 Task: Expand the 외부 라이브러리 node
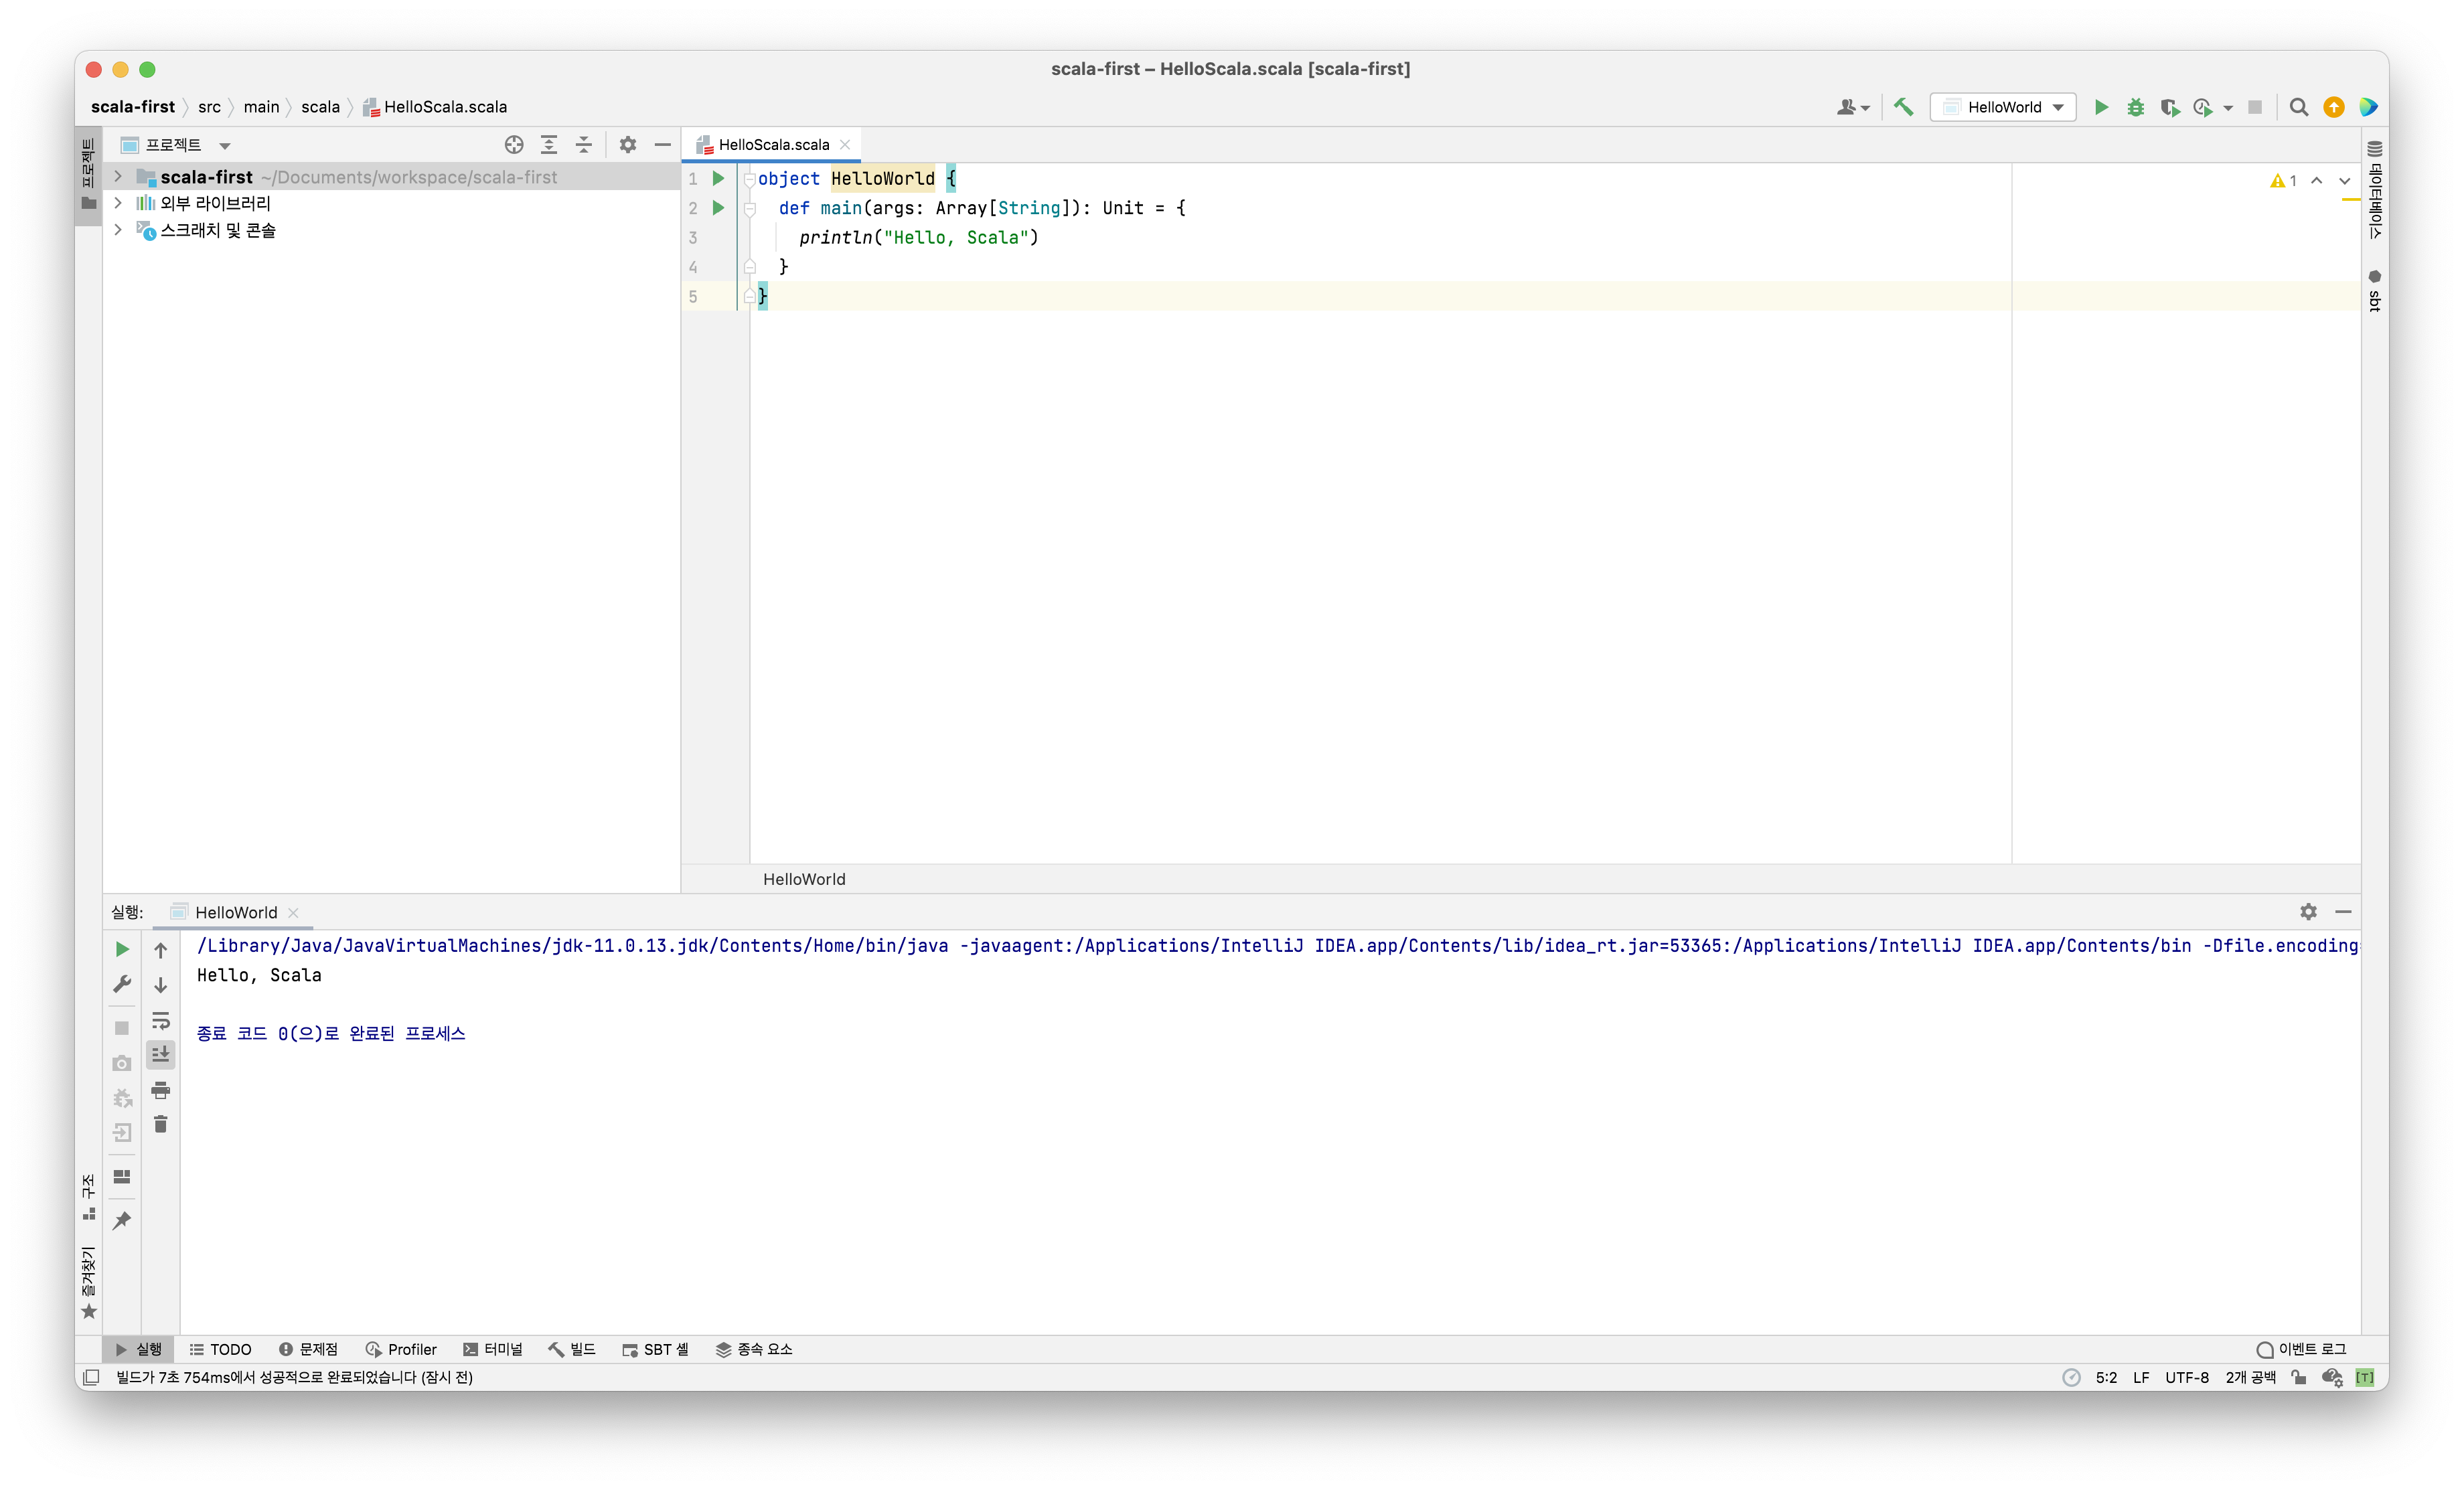point(118,203)
